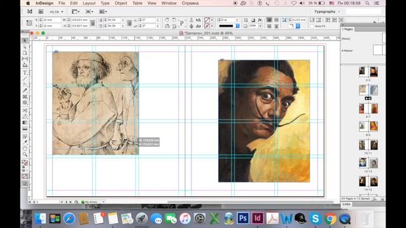
Task: Click the reference point locator grid
Action: (x=29, y=23)
